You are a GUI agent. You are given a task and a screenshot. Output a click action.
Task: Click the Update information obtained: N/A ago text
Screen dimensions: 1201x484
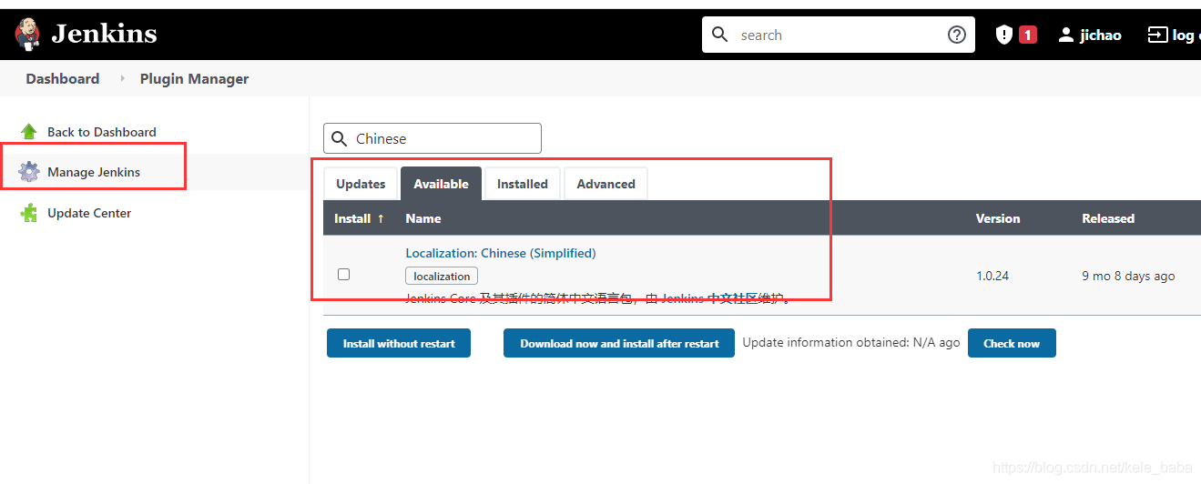point(851,343)
